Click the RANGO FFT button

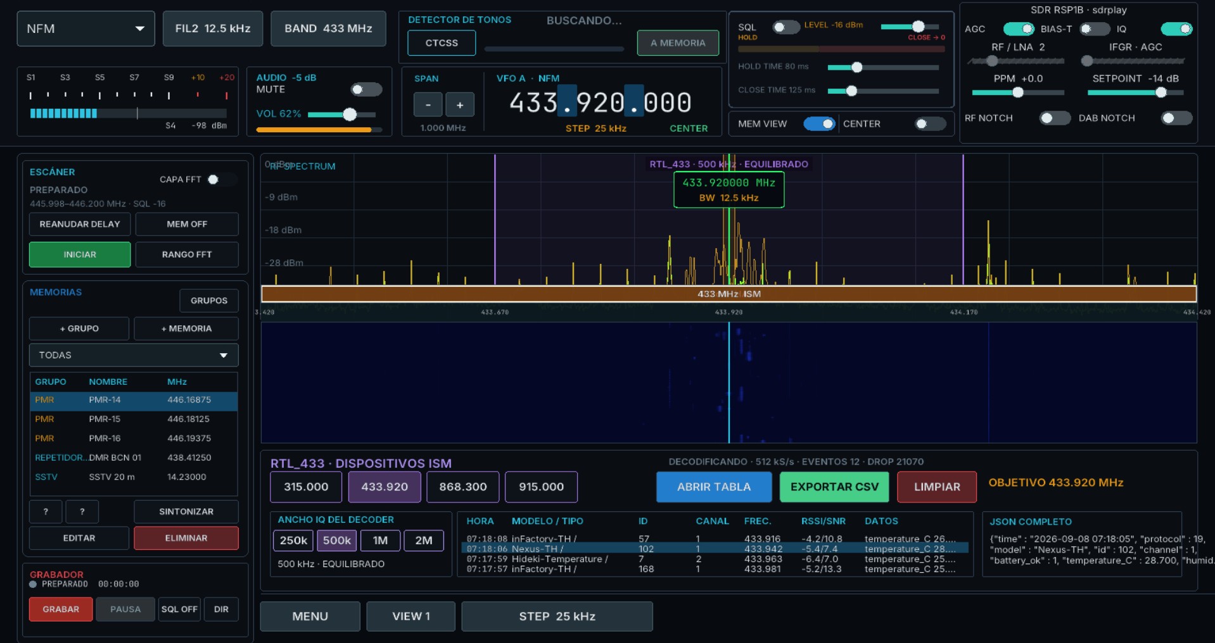[x=187, y=254]
